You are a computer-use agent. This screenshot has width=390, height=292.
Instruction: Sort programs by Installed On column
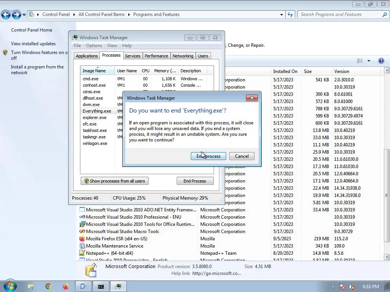click(x=285, y=71)
